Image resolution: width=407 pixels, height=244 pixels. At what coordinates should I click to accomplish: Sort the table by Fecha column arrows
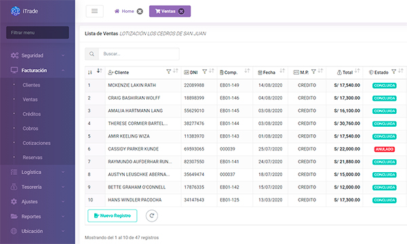282,70
